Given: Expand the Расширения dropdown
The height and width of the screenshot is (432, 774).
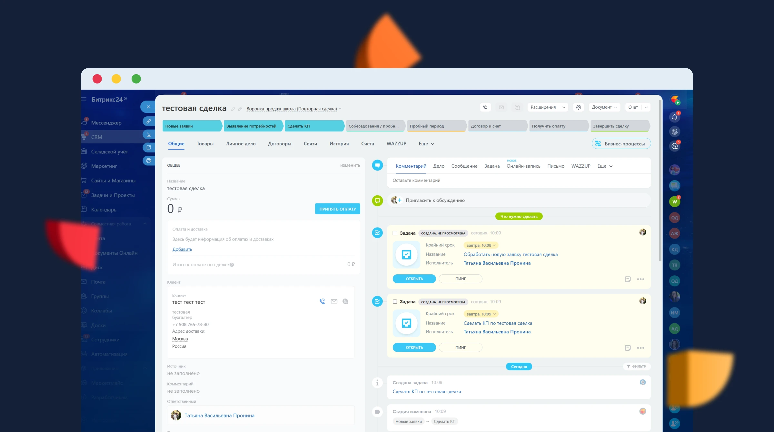Looking at the screenshot, I should pos(563,107).
